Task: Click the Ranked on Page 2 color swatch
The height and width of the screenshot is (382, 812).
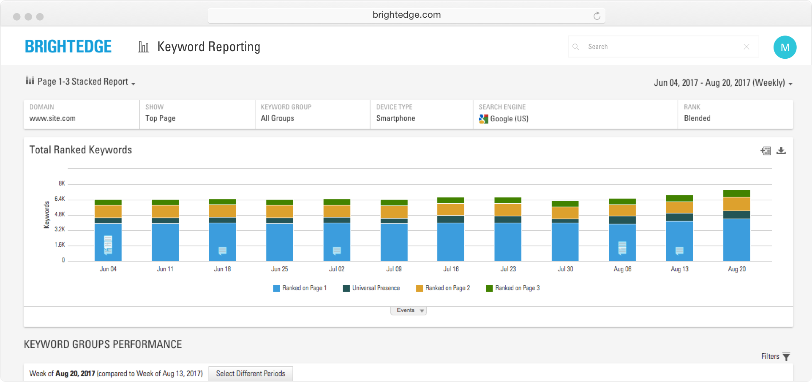Action: pos(420,289)
